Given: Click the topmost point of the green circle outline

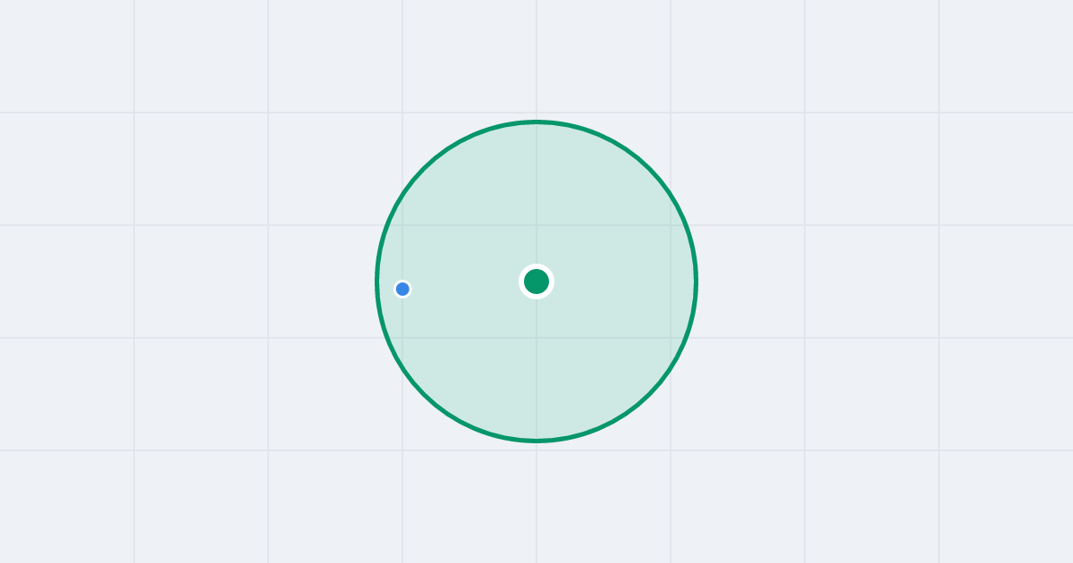Looking at the screenshot, I should pos(536,122).
